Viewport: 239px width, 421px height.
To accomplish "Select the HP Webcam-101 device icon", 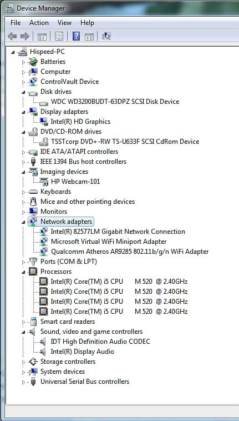I will tap(44, 182).
